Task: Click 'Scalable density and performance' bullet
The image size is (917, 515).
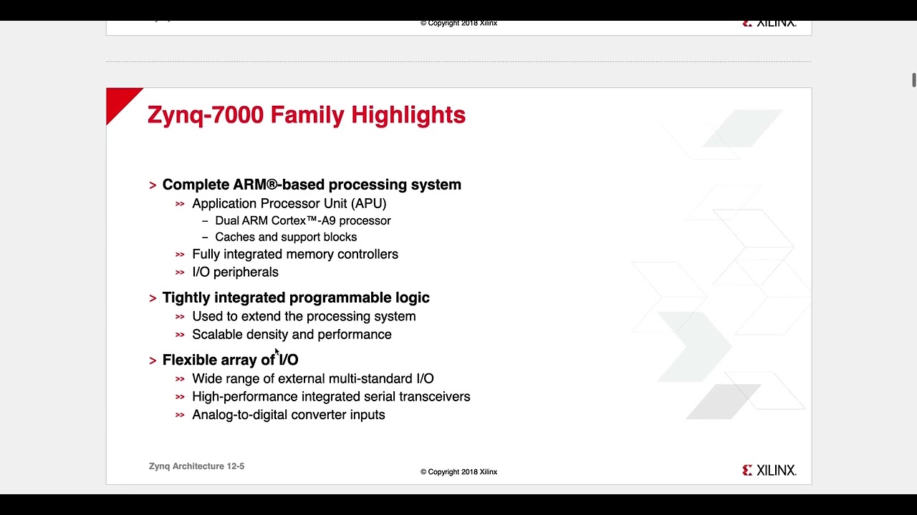Action: 292,334
